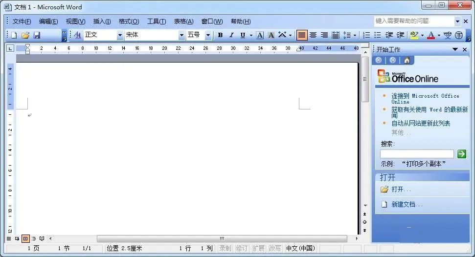Open the 工具(T) menu
475x257 pixels.
[157, 21]
